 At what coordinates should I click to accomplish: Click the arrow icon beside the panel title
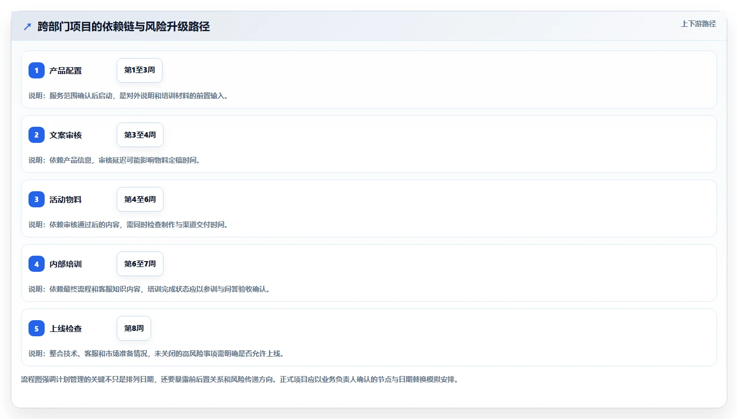[x=27, y=26]
